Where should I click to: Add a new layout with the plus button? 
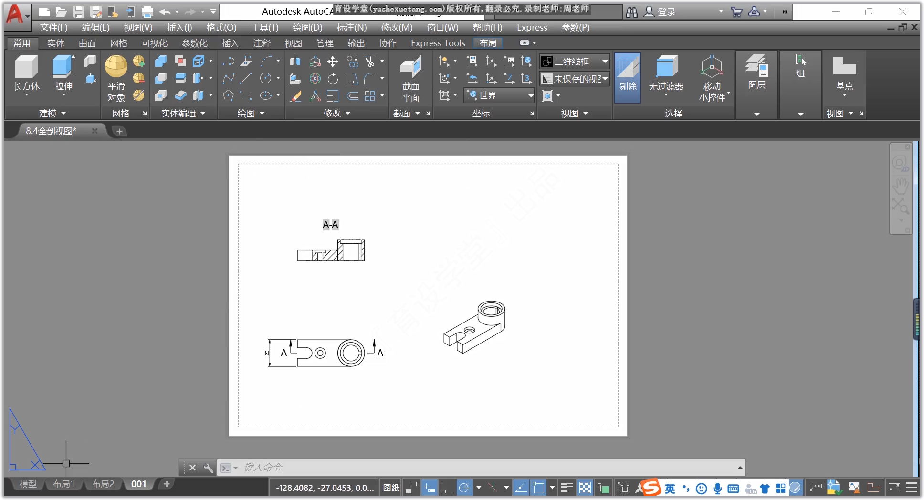167,484
